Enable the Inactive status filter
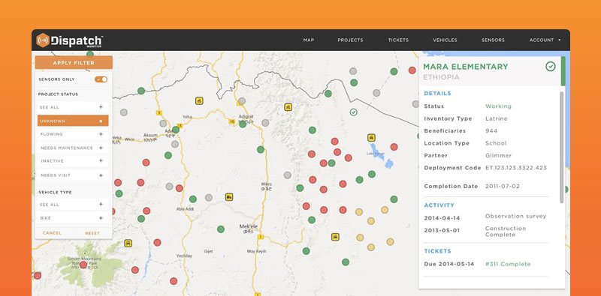Image resolution: width=601 pixels, height=296 pixels. point(73,161)
